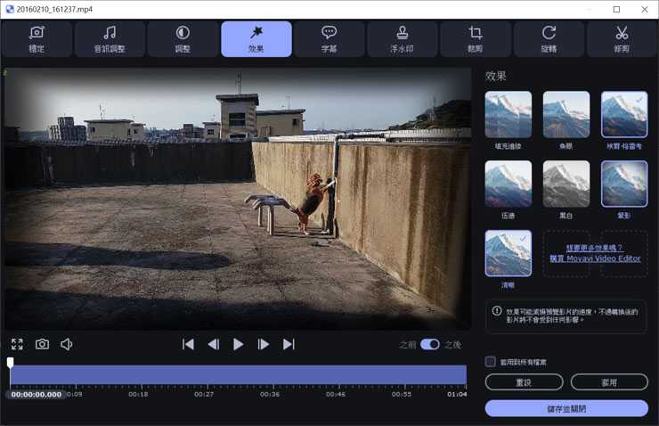The height and width of the screenshot is (426, 659).
Task: Open the 購買 Movavi Video Editor link
Action: coord(595,258)
